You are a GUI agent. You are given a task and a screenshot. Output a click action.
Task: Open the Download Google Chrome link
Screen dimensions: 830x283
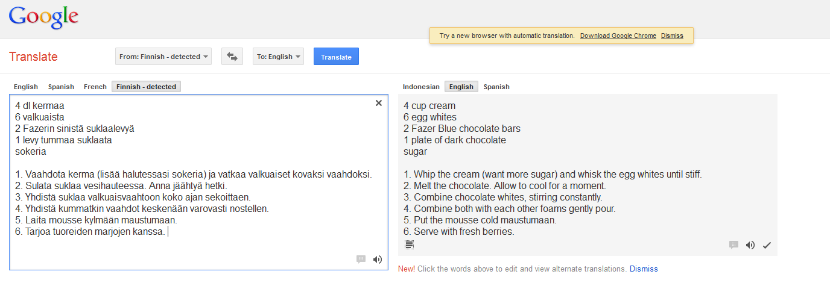coord(618,36)
